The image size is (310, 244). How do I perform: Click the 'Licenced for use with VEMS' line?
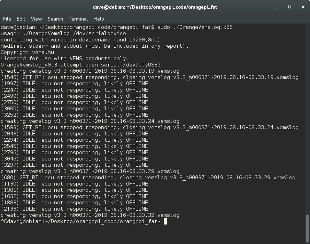pyautogui.click(x=65, y=58)
